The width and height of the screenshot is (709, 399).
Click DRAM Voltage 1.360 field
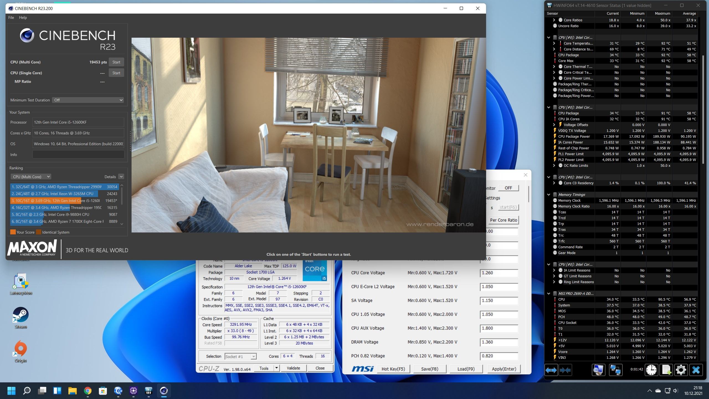tap(499, 342)
